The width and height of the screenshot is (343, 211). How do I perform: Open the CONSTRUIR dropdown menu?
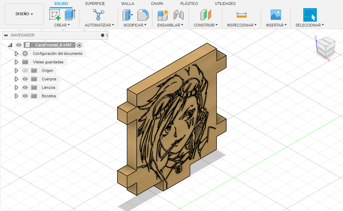206,25
